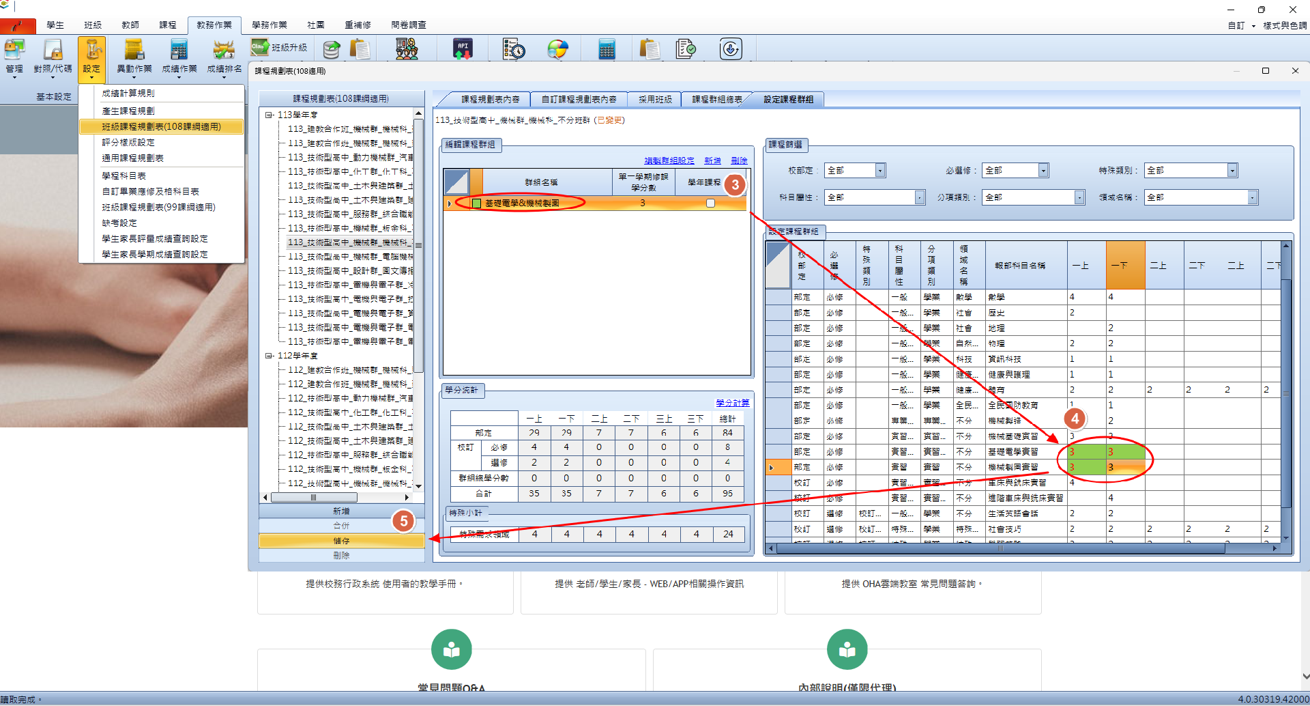The image size is (1310, 706).
Task: Open the 領域名稱 filter dropdown
Action: pos(1252,197)
